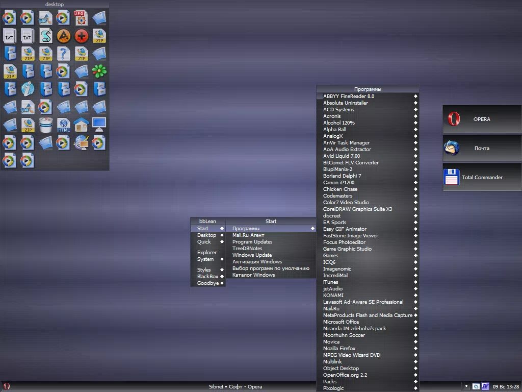
Task: Select Выбор программ по умолчанию
Action: 271,268
